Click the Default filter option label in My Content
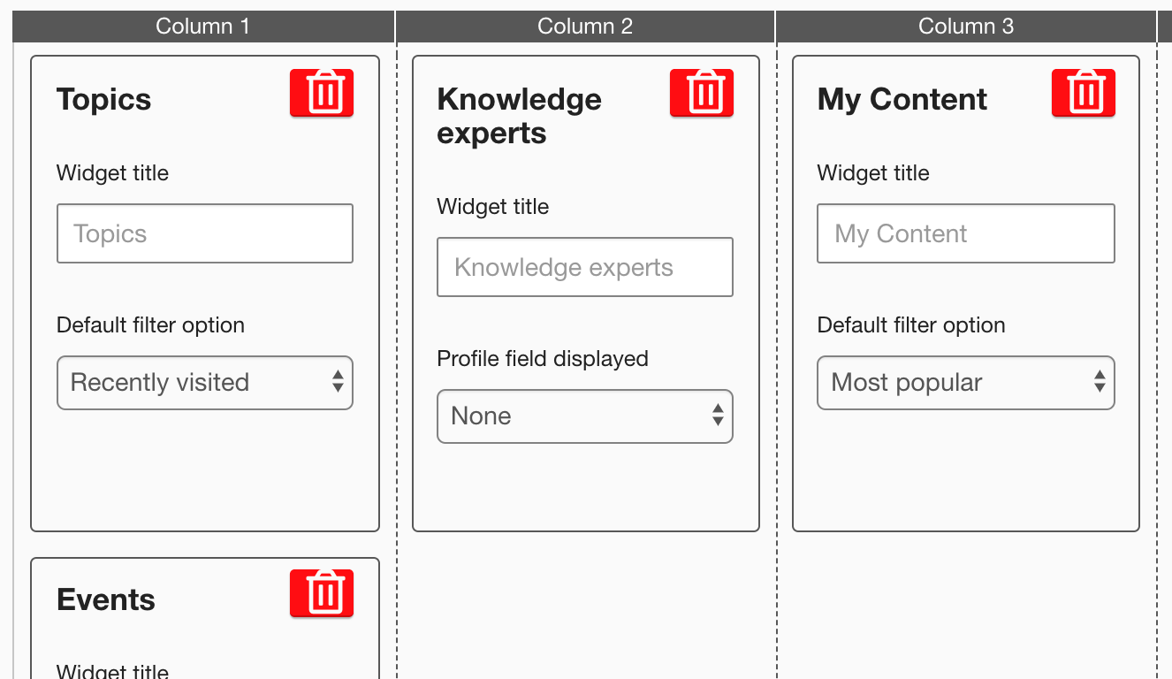1172x679 pixels. tap(911, 325)
